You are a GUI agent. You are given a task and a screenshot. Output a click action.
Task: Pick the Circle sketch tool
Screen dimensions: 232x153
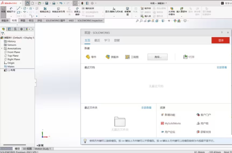point(25,8)
